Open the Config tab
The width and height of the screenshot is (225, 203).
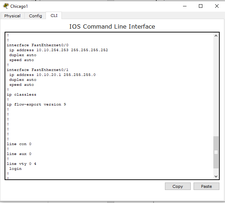[35, 16]
